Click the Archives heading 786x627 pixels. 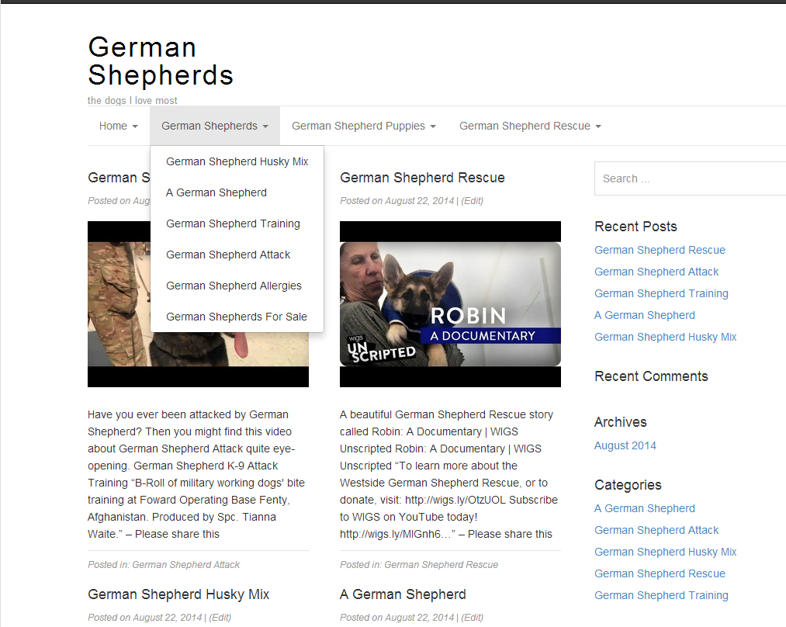[x=621, y=422]
